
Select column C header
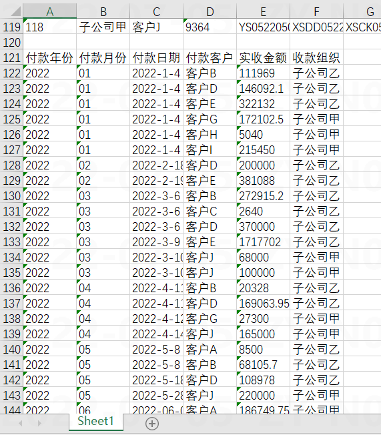[157, 11]
